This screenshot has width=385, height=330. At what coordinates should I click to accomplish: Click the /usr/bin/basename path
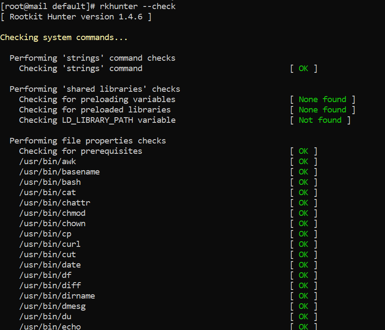click(59, 172)
